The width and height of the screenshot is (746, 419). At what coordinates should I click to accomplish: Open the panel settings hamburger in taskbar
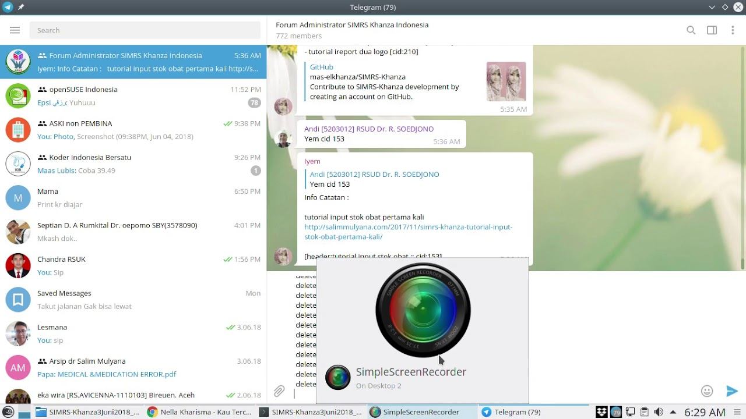pos(737,412)
